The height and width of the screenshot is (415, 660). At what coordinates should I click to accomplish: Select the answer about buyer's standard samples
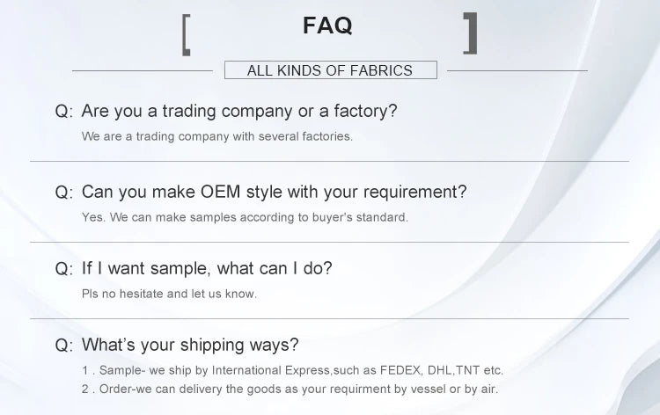point(245,216)
